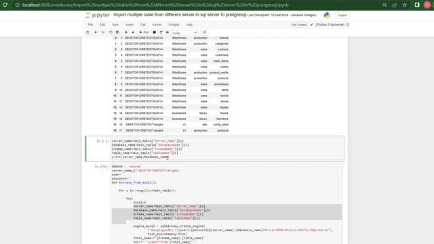Click the 'members' table cell
Viewport: 434px width, 244px height.
coord(222,119)
